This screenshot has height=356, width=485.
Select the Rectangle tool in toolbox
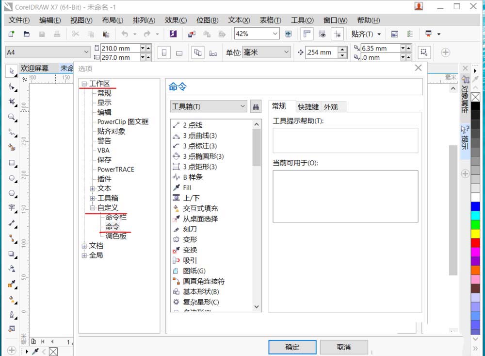[12, 163]
